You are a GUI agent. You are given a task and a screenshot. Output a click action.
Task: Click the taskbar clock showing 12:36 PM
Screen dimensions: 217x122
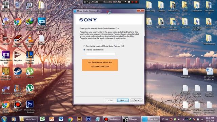click(210, 119)
